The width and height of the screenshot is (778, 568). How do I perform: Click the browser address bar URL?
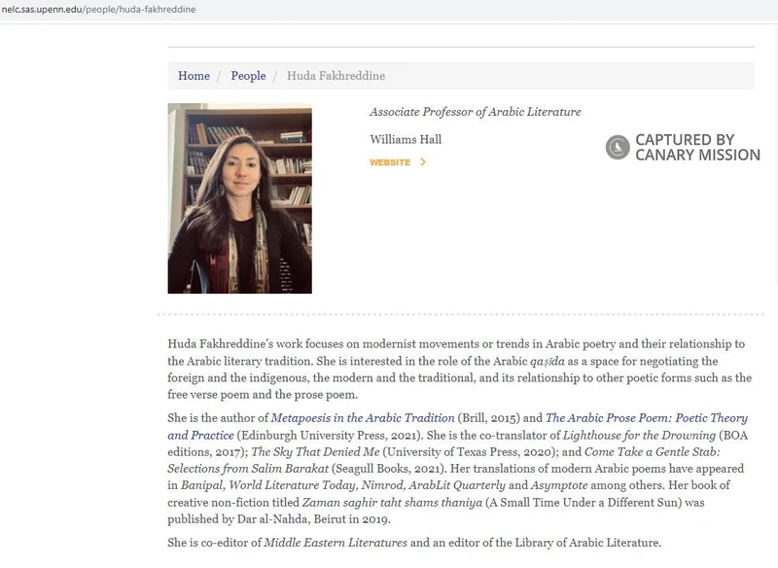click(x=97, y=10)
